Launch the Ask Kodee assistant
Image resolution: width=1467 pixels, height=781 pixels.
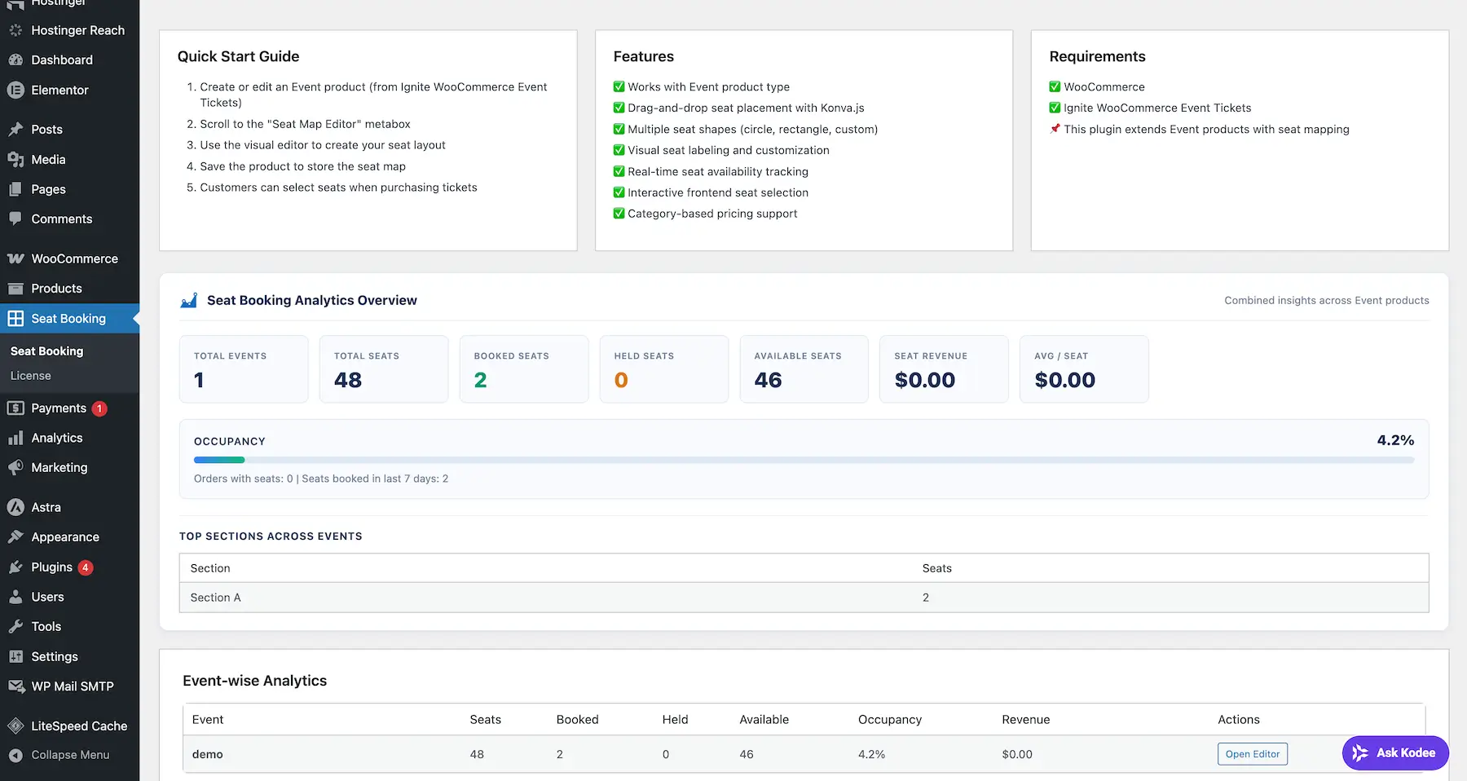point(1394,753)
